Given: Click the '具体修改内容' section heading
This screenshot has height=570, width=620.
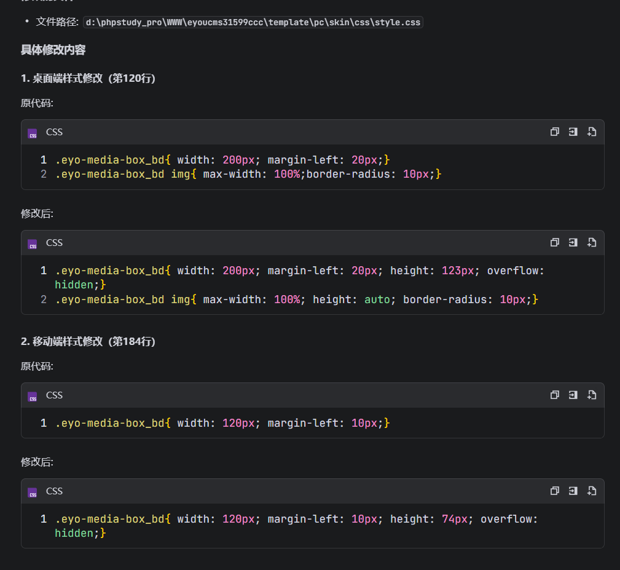Looking at the screenshot, I should [x=53, y=50].
